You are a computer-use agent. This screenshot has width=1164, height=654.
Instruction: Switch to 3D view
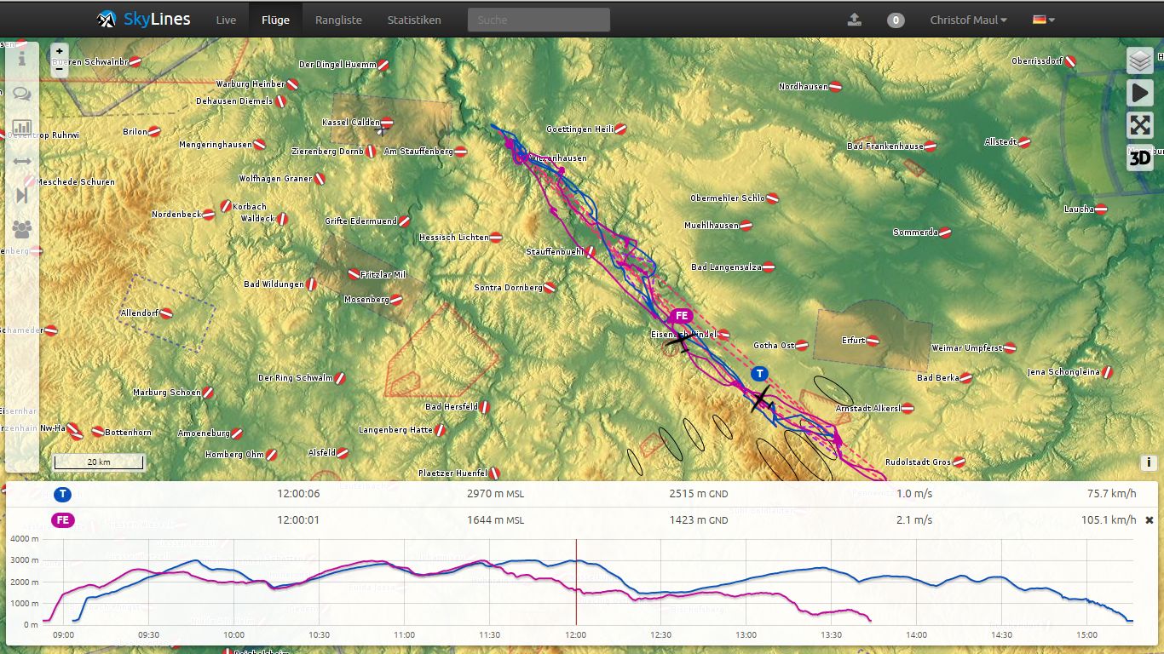click(1140, 158)
